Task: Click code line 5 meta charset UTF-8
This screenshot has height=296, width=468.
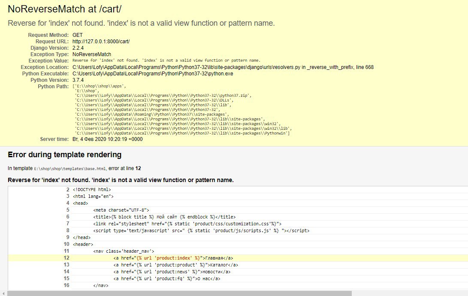Action: pyautogui.click(x=121, y=210)
